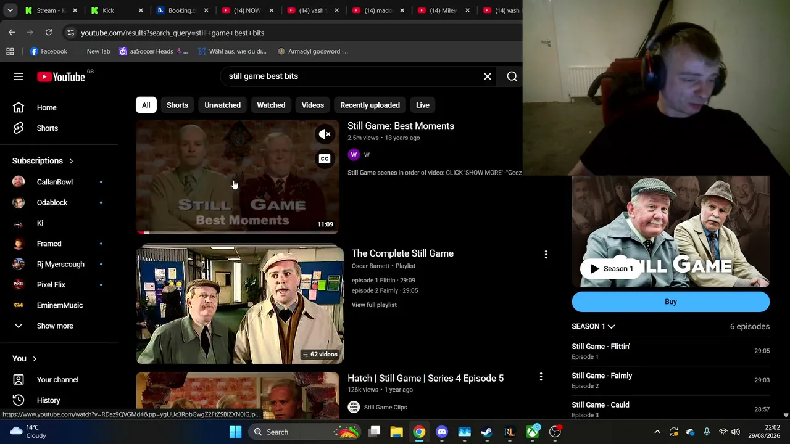Toggle captions on the preview video
The width and height of the screenshot is (790, 444).
pos(325,158)
